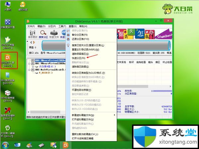Collapse the HD2 tree node
Viewport: 199px width, 149px height.
tap(29, 70)
